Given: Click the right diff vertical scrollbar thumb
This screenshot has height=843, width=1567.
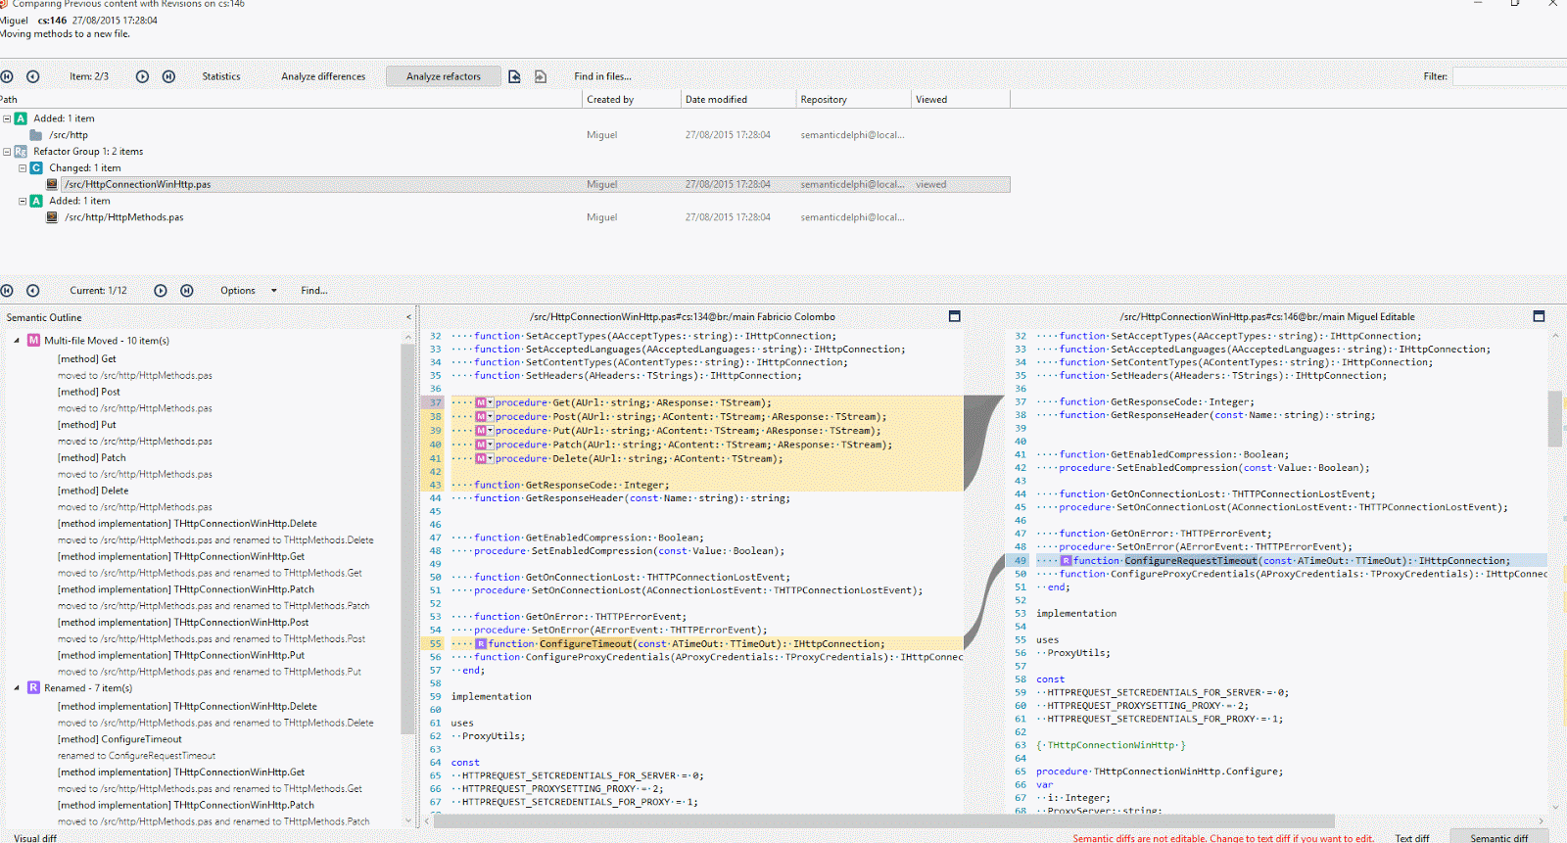Looking at the screenshot, I should pyautogui.click(x=1554, y=418).
